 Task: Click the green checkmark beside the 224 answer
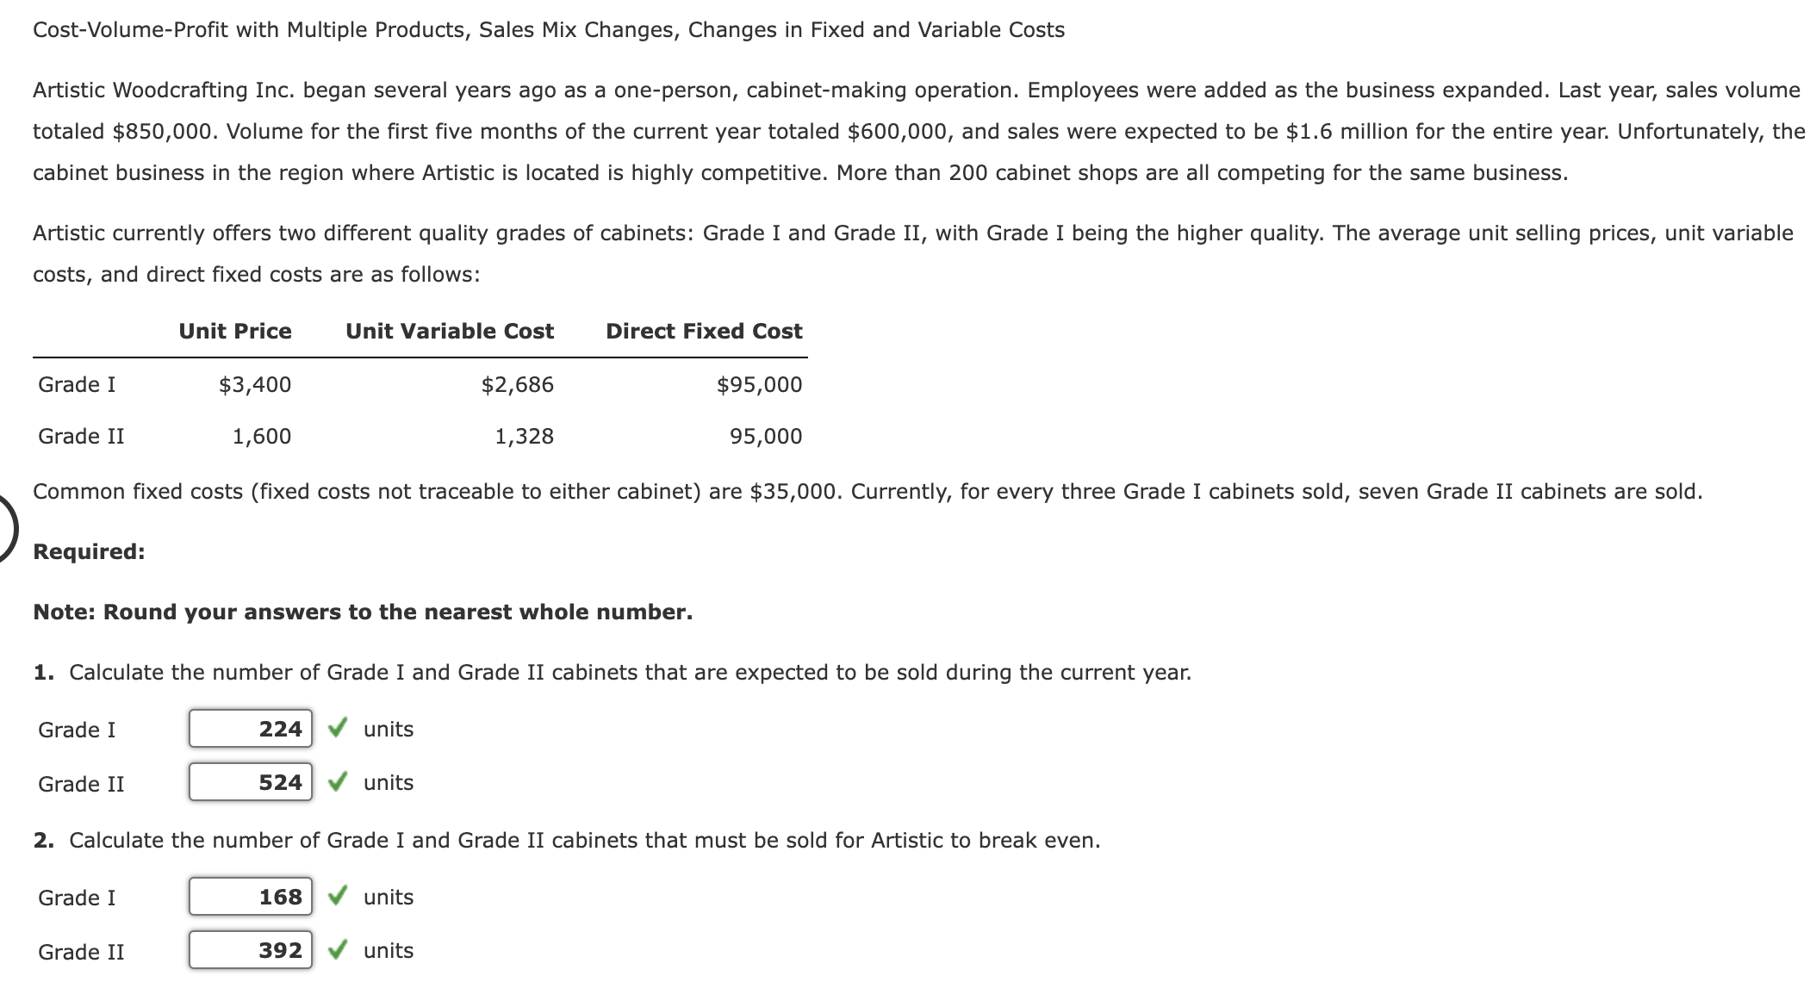coord(339,729)
